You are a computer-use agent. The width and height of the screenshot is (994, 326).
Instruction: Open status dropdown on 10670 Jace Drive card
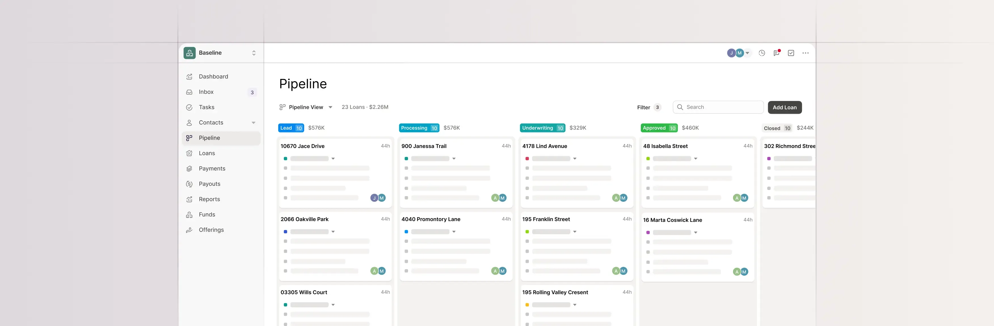click(x=333, y=158)
